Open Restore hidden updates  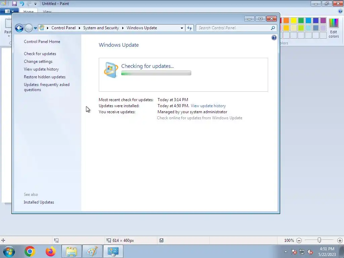pos(45,77)
